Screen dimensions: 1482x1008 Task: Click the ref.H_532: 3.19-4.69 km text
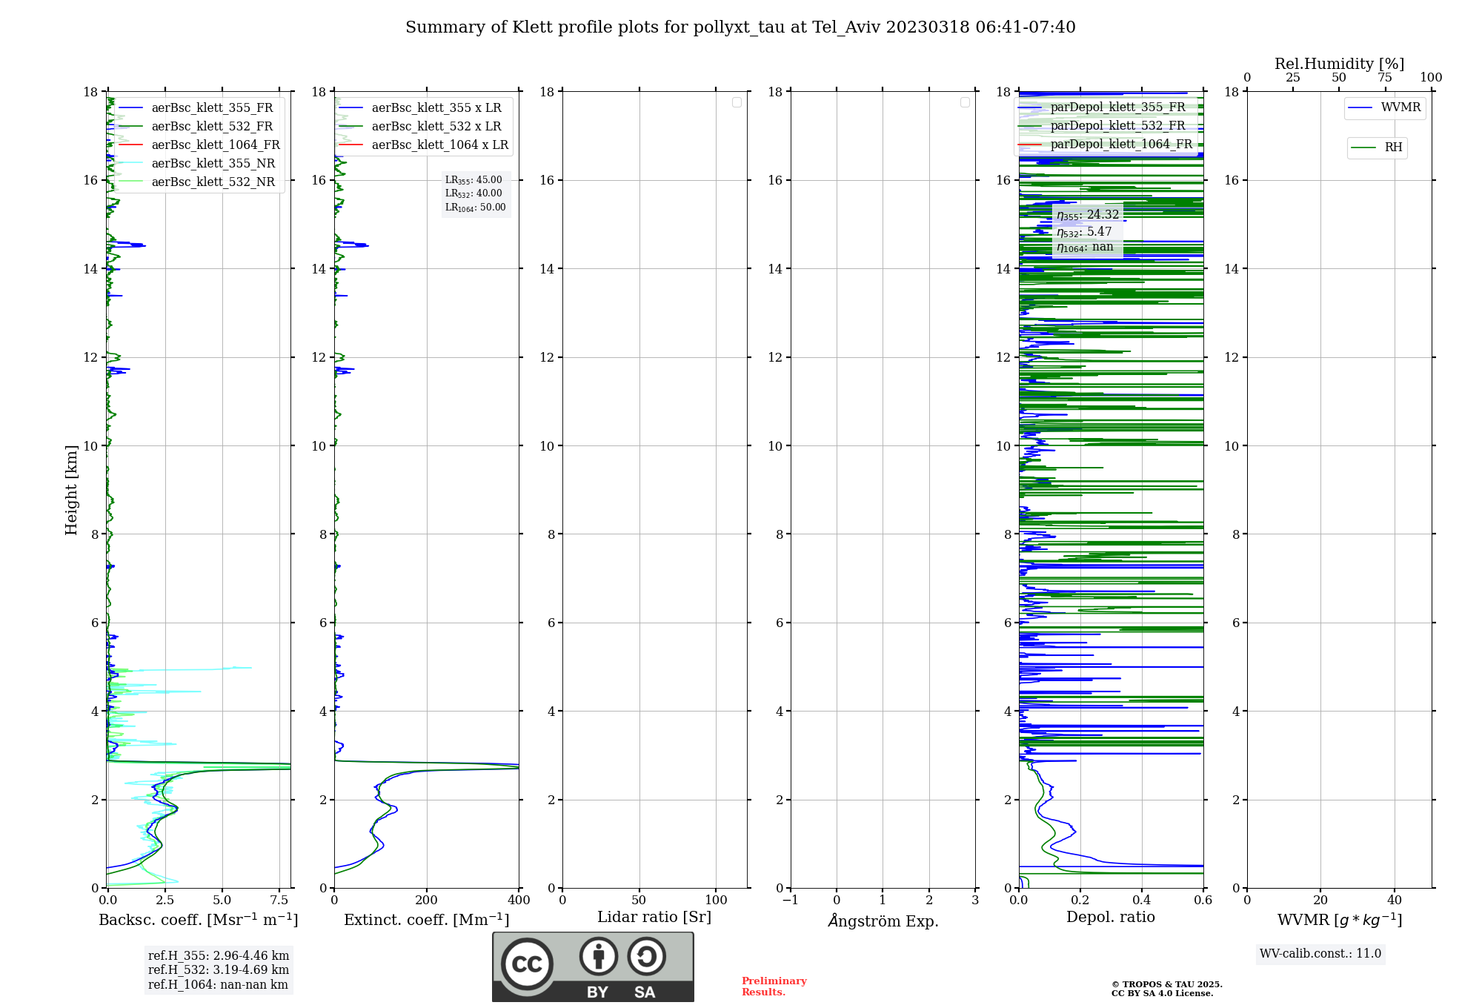(x=219, y=970)
